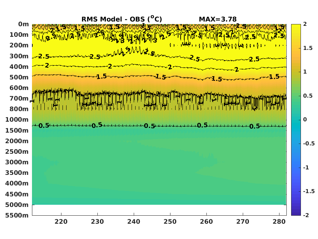Screen dimensions: 318x239
Task: Select the '3000m' depth tick label
Action: [17, 162]
